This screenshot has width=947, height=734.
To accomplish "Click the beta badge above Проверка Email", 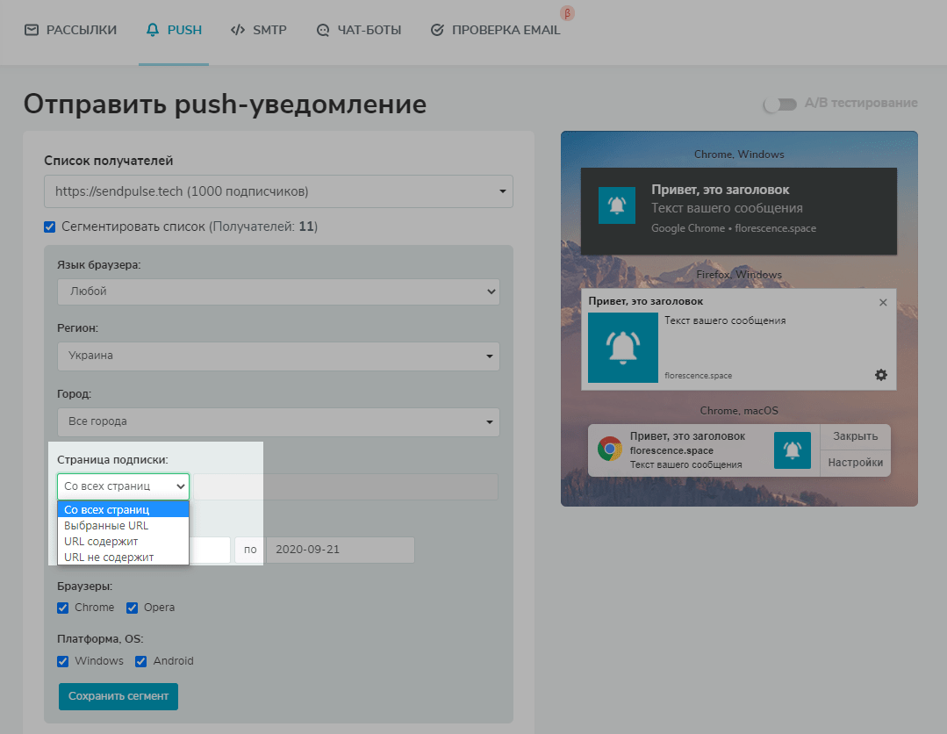I will (x=567, y=13).
